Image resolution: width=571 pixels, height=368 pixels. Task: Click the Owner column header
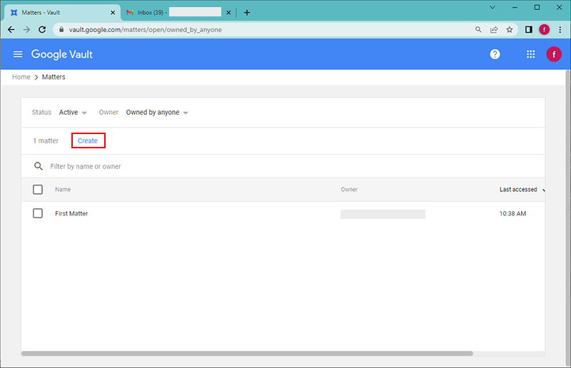pyautogui.click(x=349, y=189)
